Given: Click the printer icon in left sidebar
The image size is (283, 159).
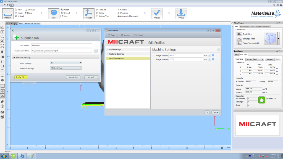Looking at the screenshot, I should 2,117.
